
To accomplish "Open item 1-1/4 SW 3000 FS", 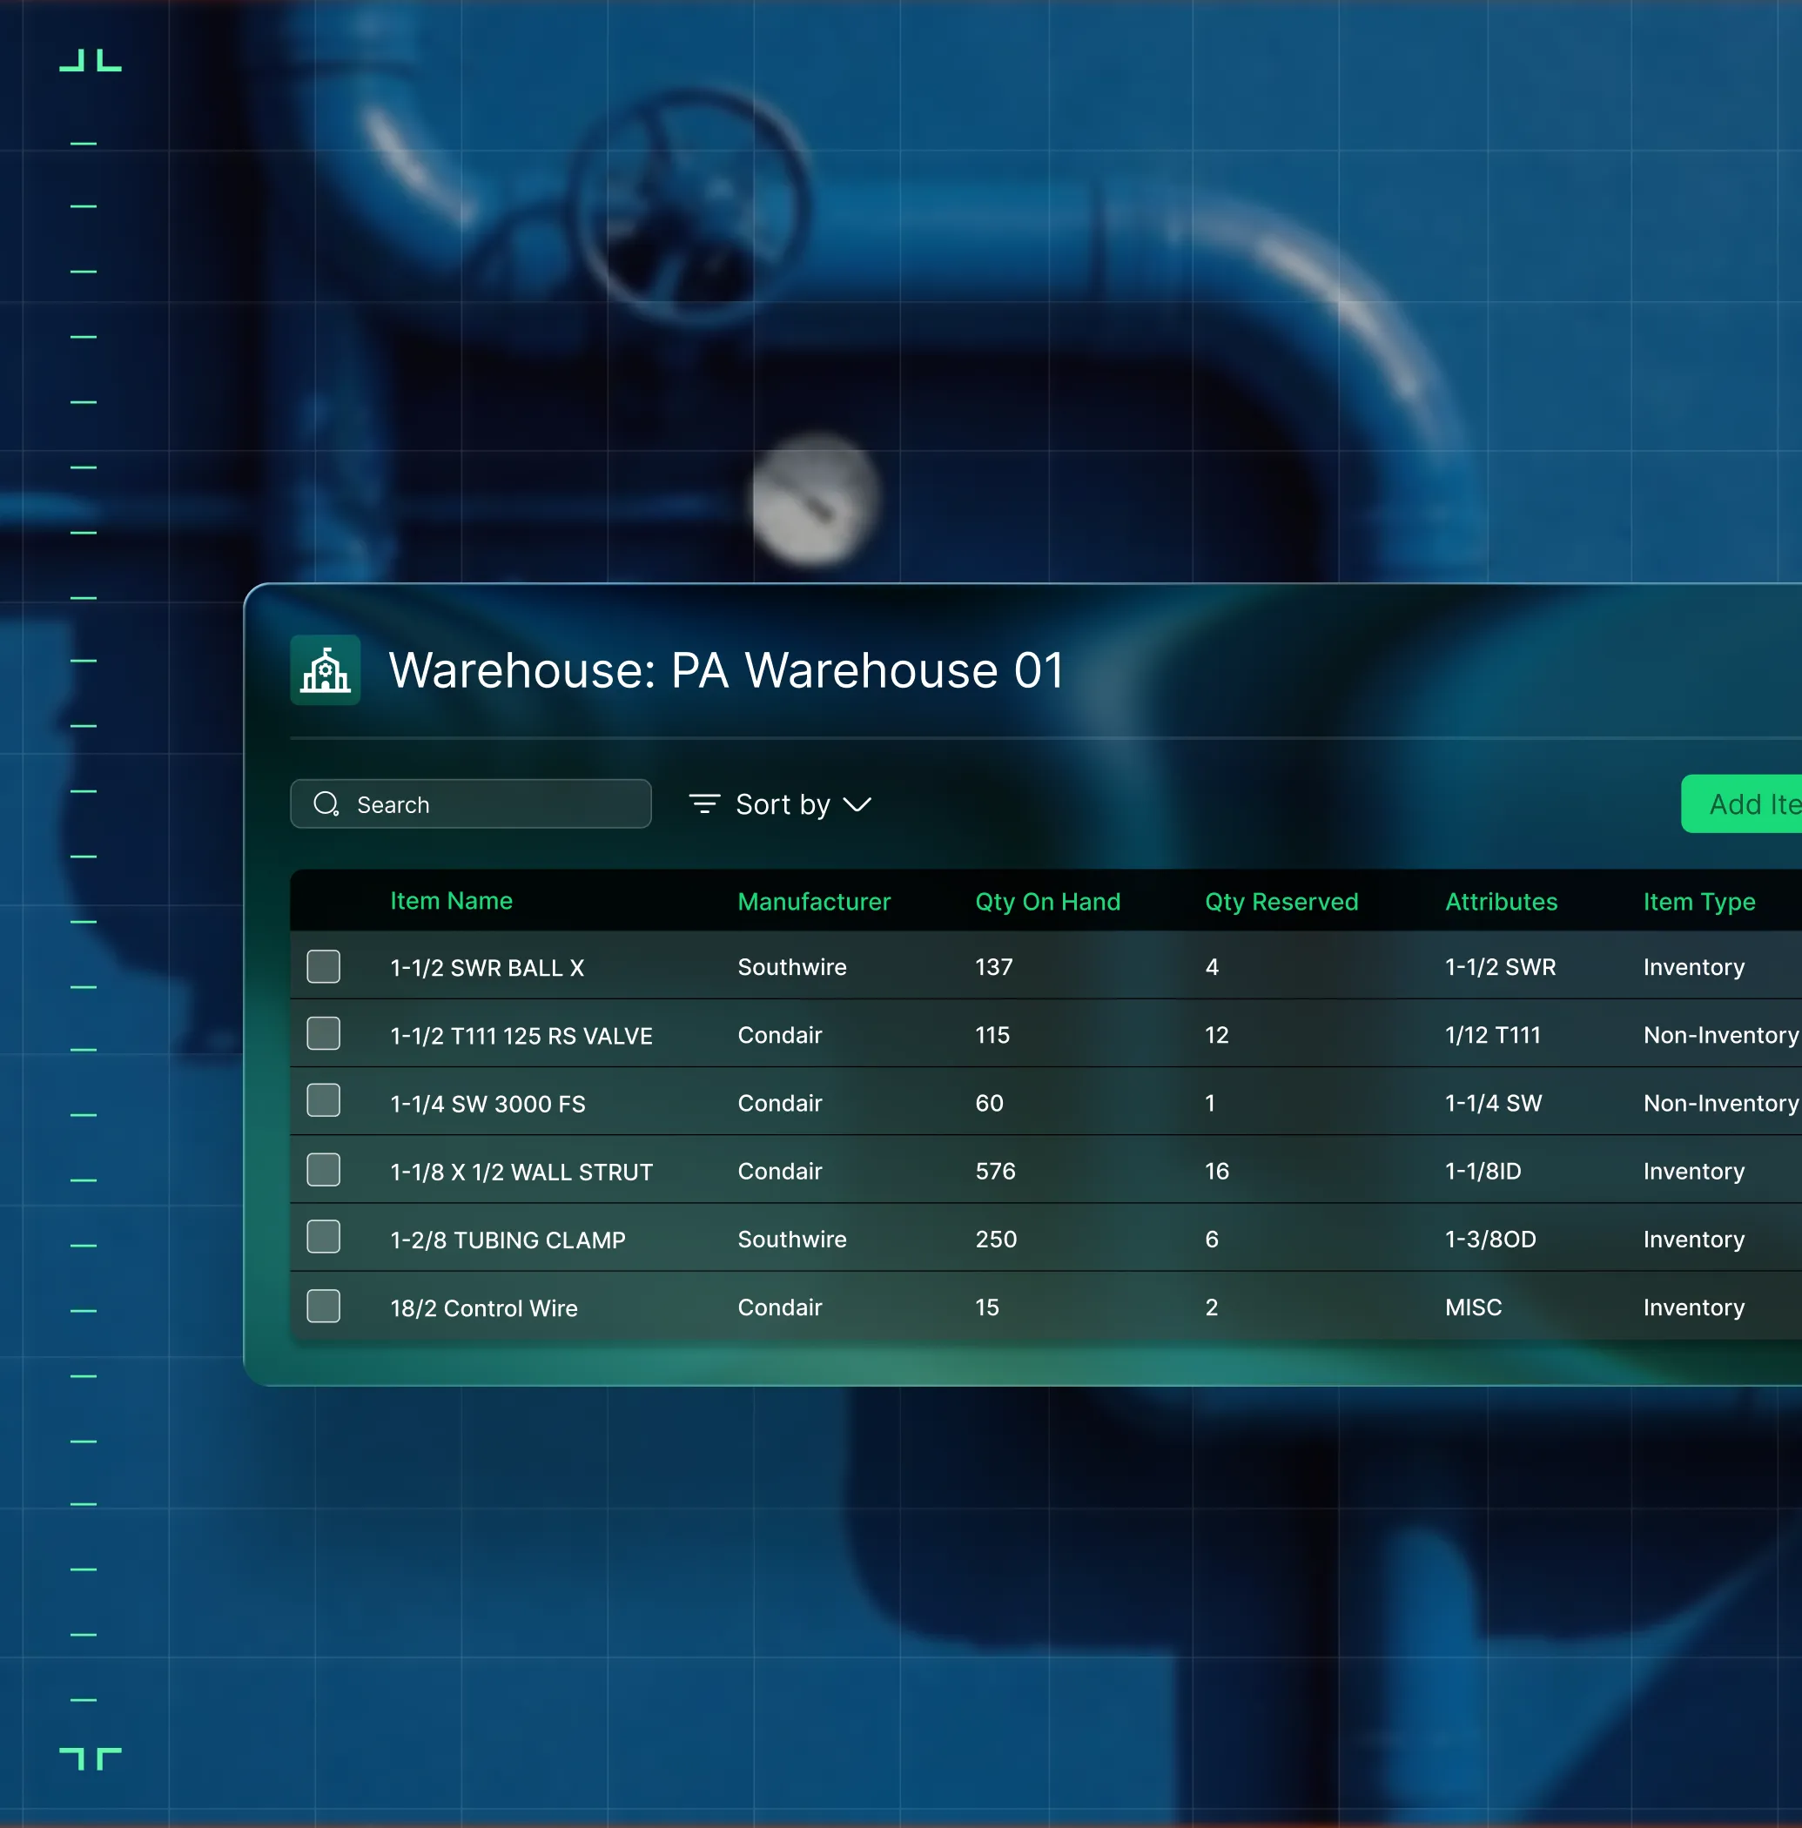I will (488, 1104).
